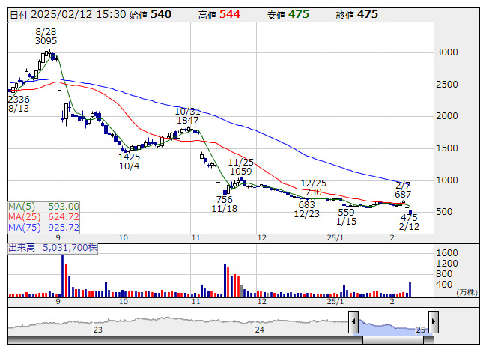
Task: Click the 11/25 1059 peak label
Action: point(241,166)
